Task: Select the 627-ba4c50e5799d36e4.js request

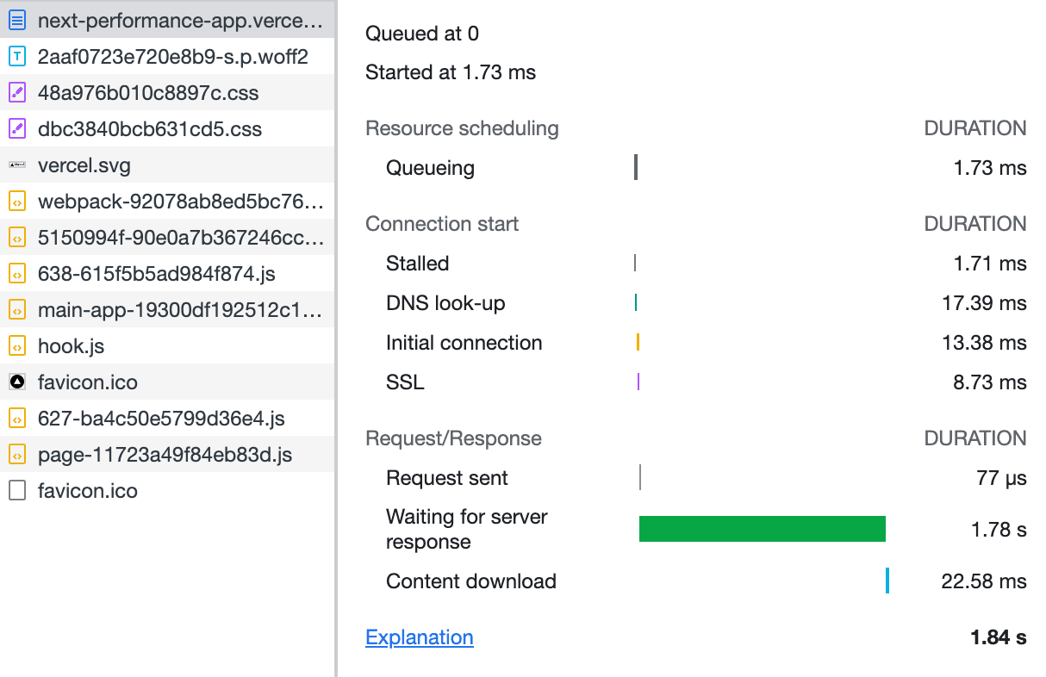Action: point(161,419)
